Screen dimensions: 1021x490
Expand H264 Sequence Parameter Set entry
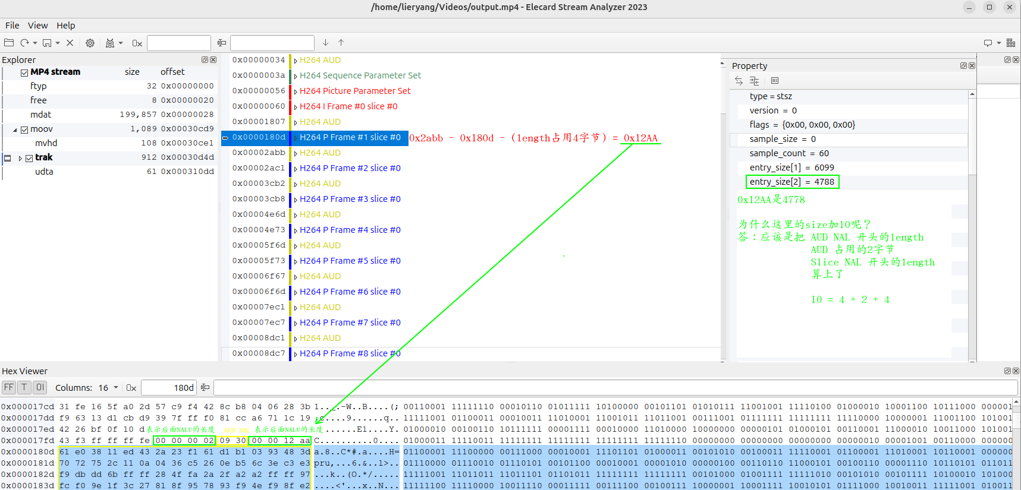coord(296,76)
